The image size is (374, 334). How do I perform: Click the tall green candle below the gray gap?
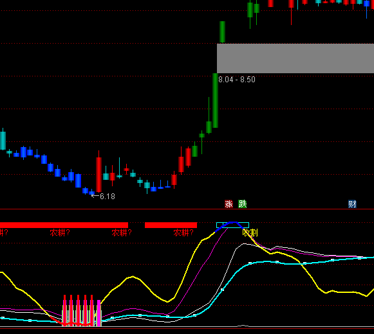click(215, 100)
